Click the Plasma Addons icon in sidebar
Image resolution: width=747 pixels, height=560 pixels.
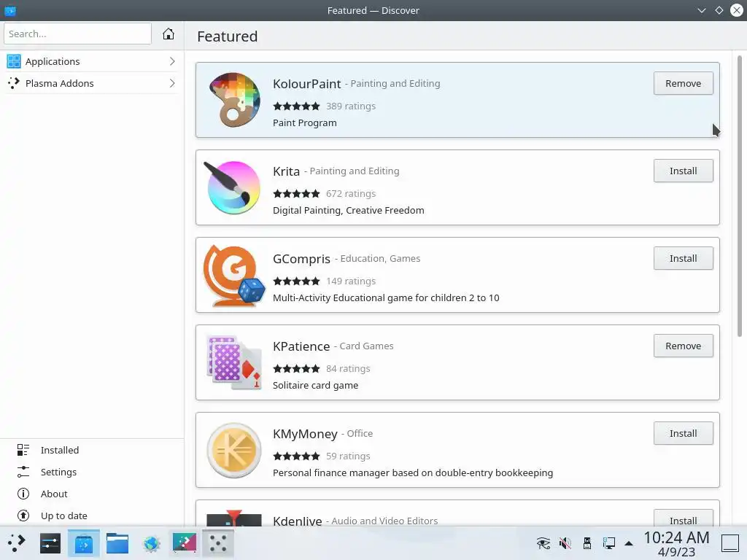click(x=14, y=83)
